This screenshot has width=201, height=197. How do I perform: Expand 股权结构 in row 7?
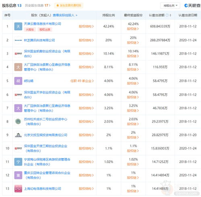coord(86,108)
